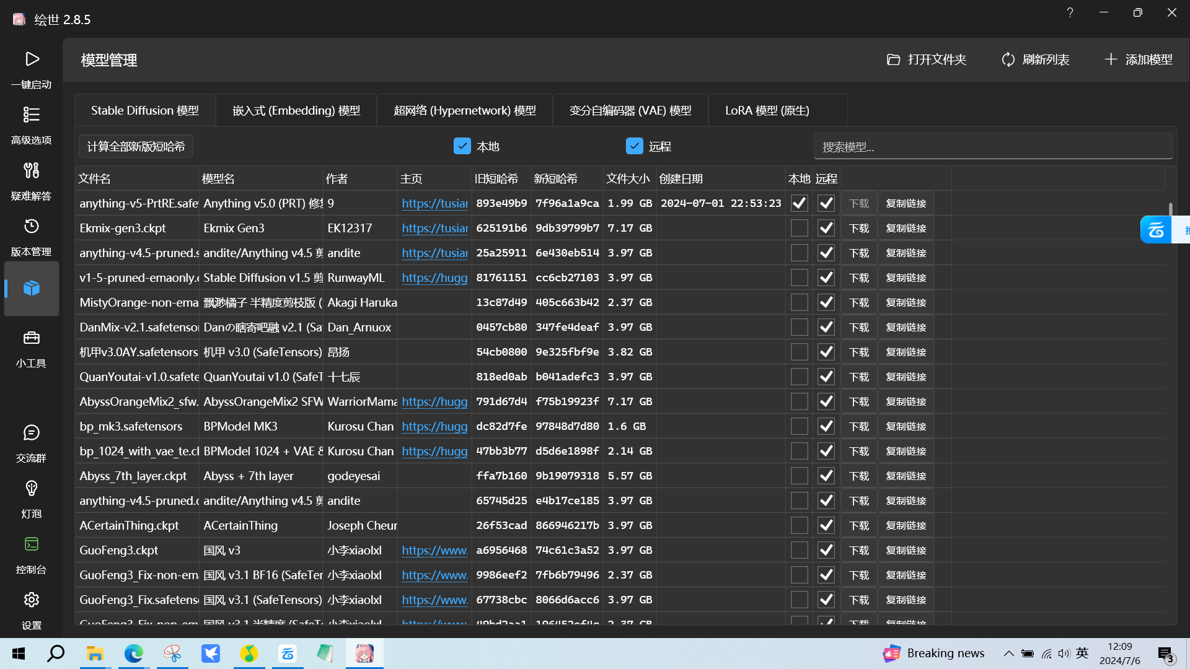Open the advanced options sidebar icon

click(x=32, y=115)
